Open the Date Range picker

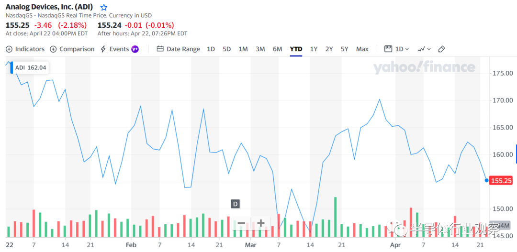(x=179, y=49)
